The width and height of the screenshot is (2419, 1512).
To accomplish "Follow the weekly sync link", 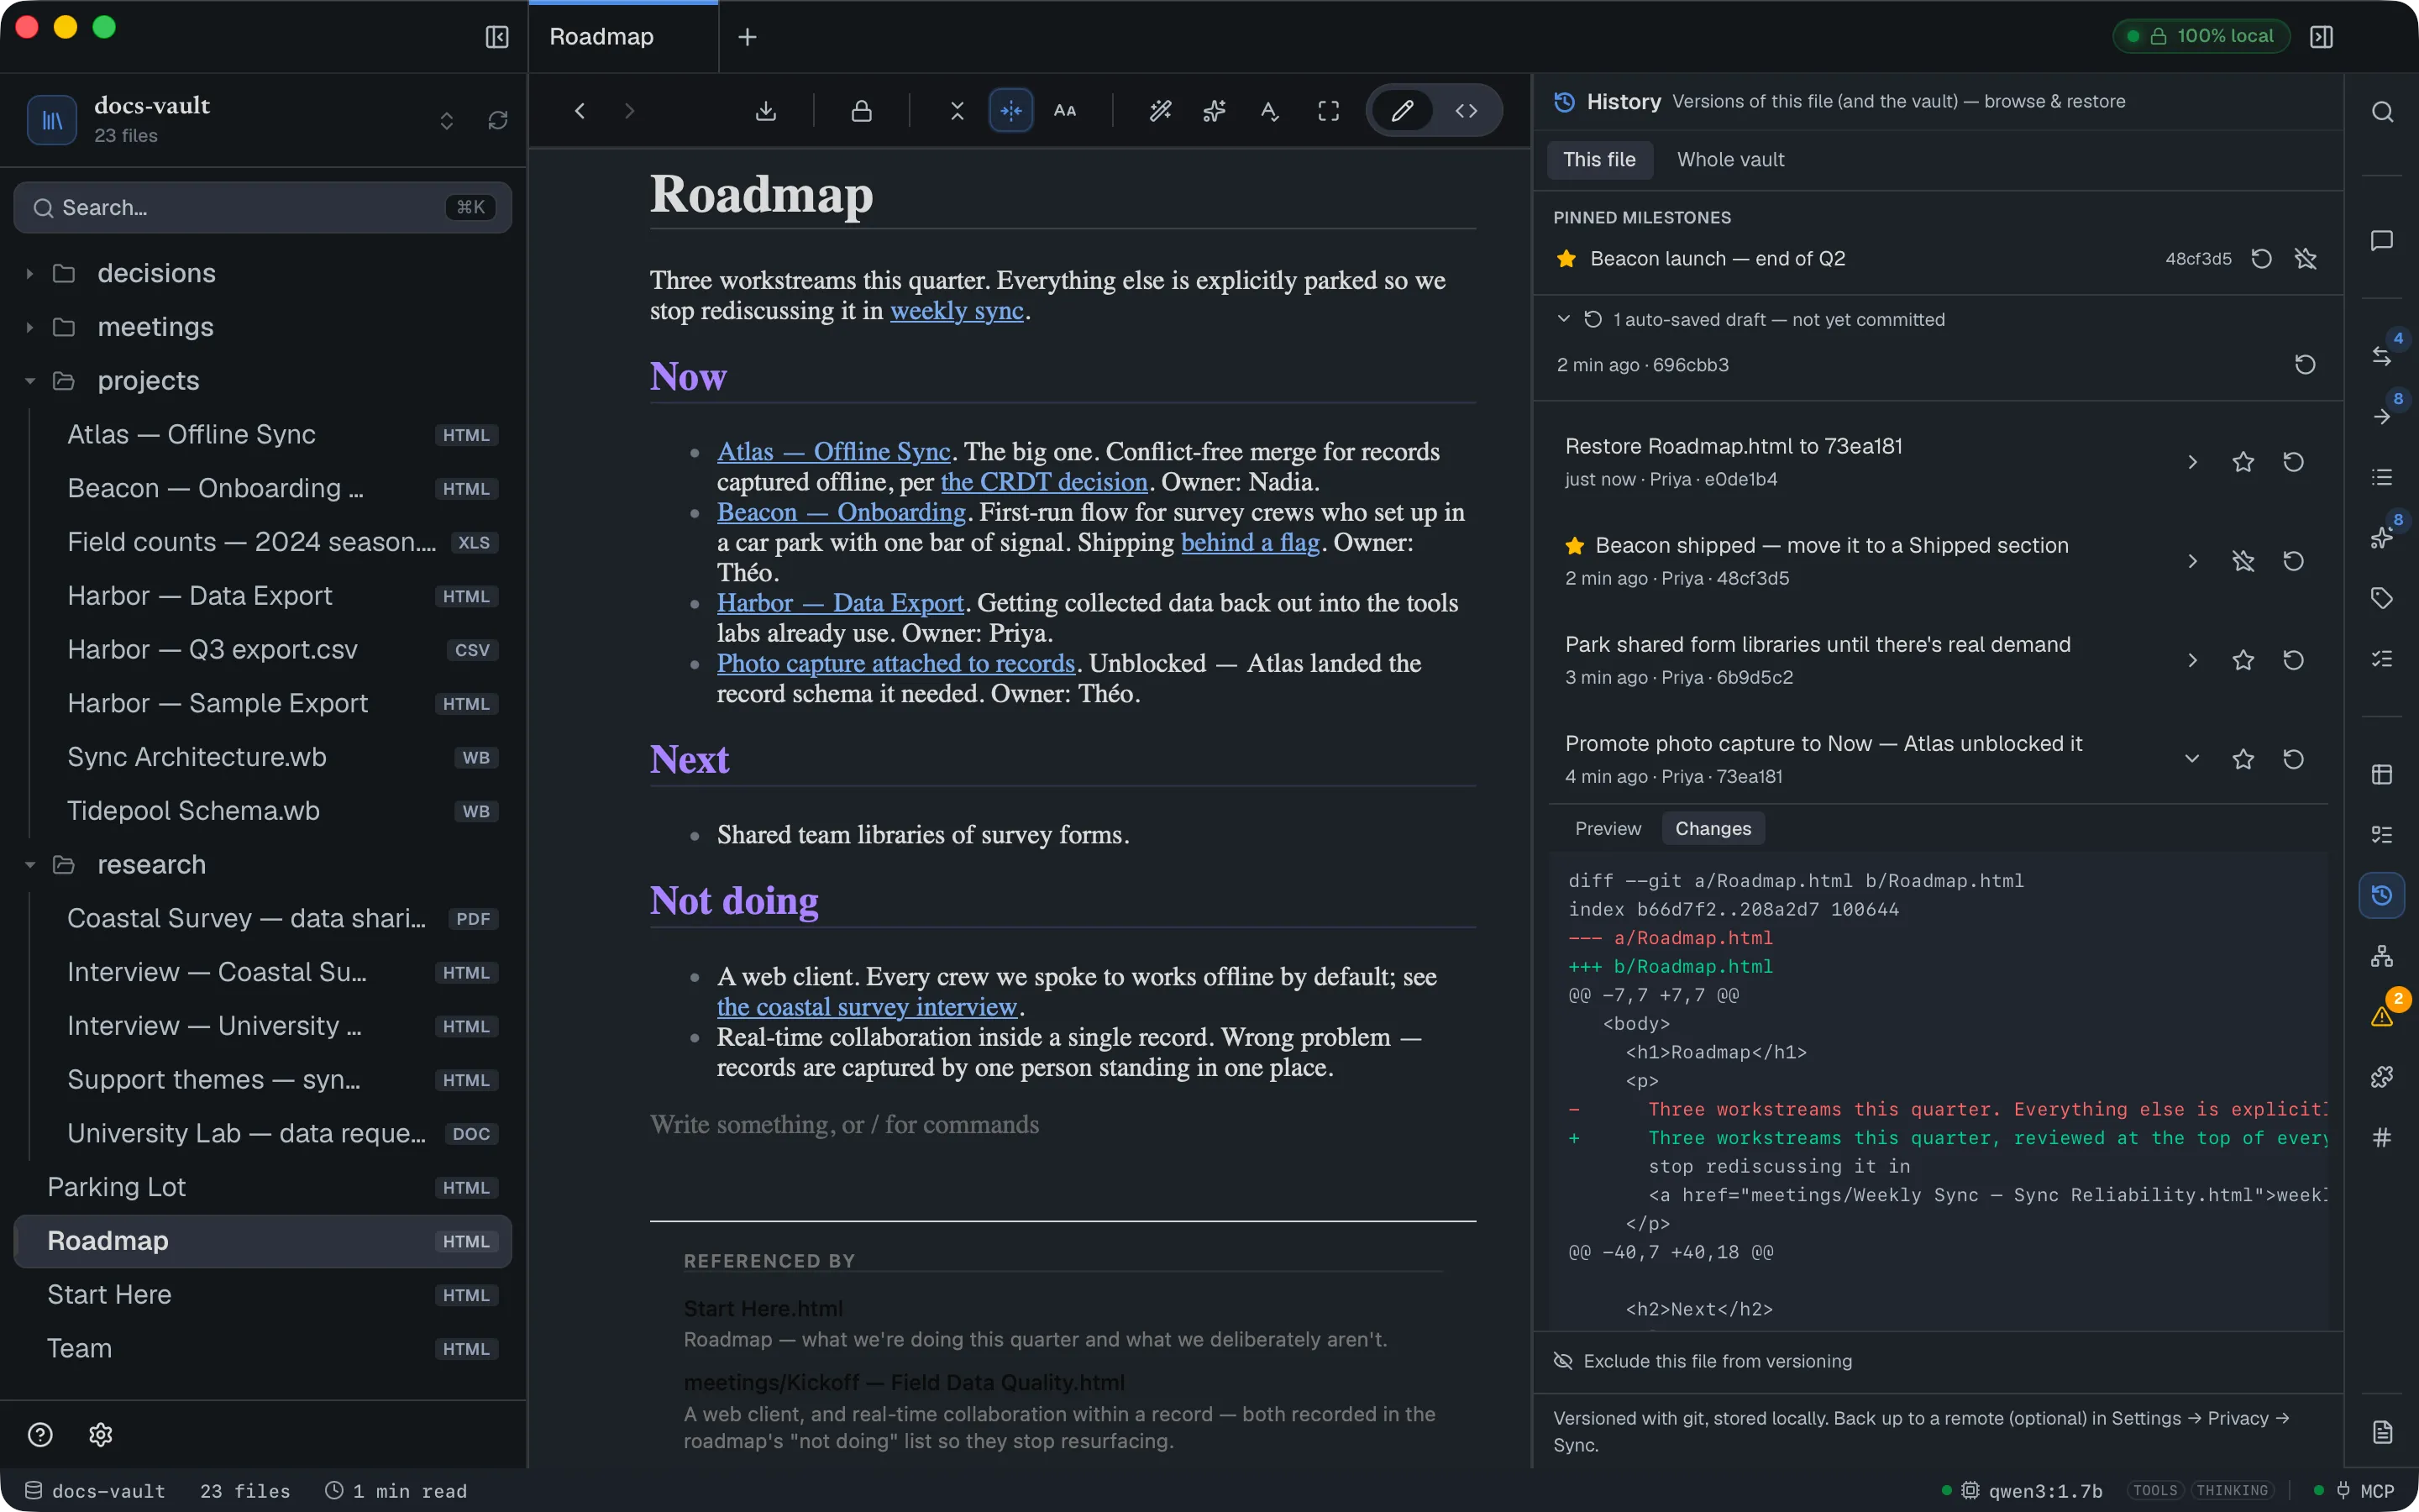I will [957, 311].
